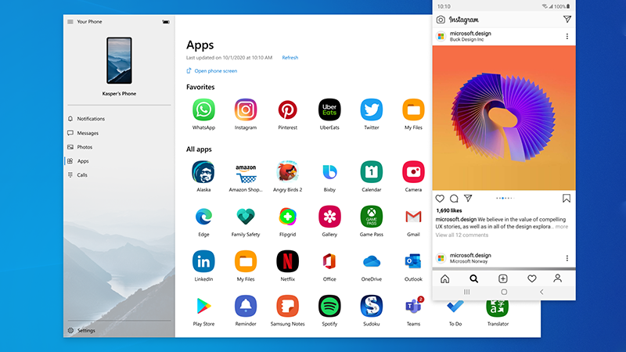Open My Files in Favorites row
This screenshot has height=352, width=626.
(x=413, y=110)
